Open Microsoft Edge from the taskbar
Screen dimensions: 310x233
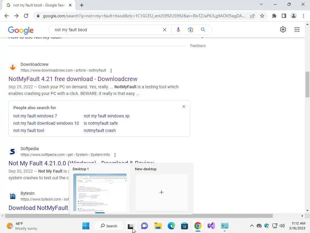click(x=171, y=226)
